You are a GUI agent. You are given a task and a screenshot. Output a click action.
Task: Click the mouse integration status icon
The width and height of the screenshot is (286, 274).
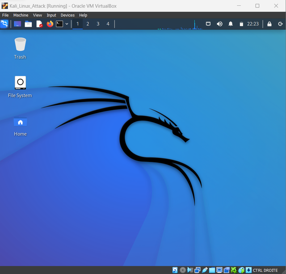click(241, 270)
